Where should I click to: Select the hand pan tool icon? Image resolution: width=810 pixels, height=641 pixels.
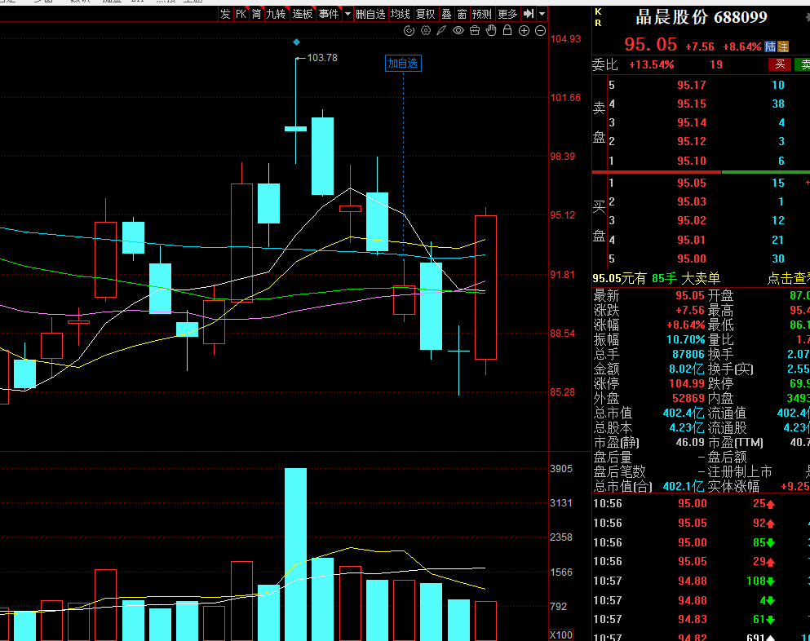coord(491,30)
